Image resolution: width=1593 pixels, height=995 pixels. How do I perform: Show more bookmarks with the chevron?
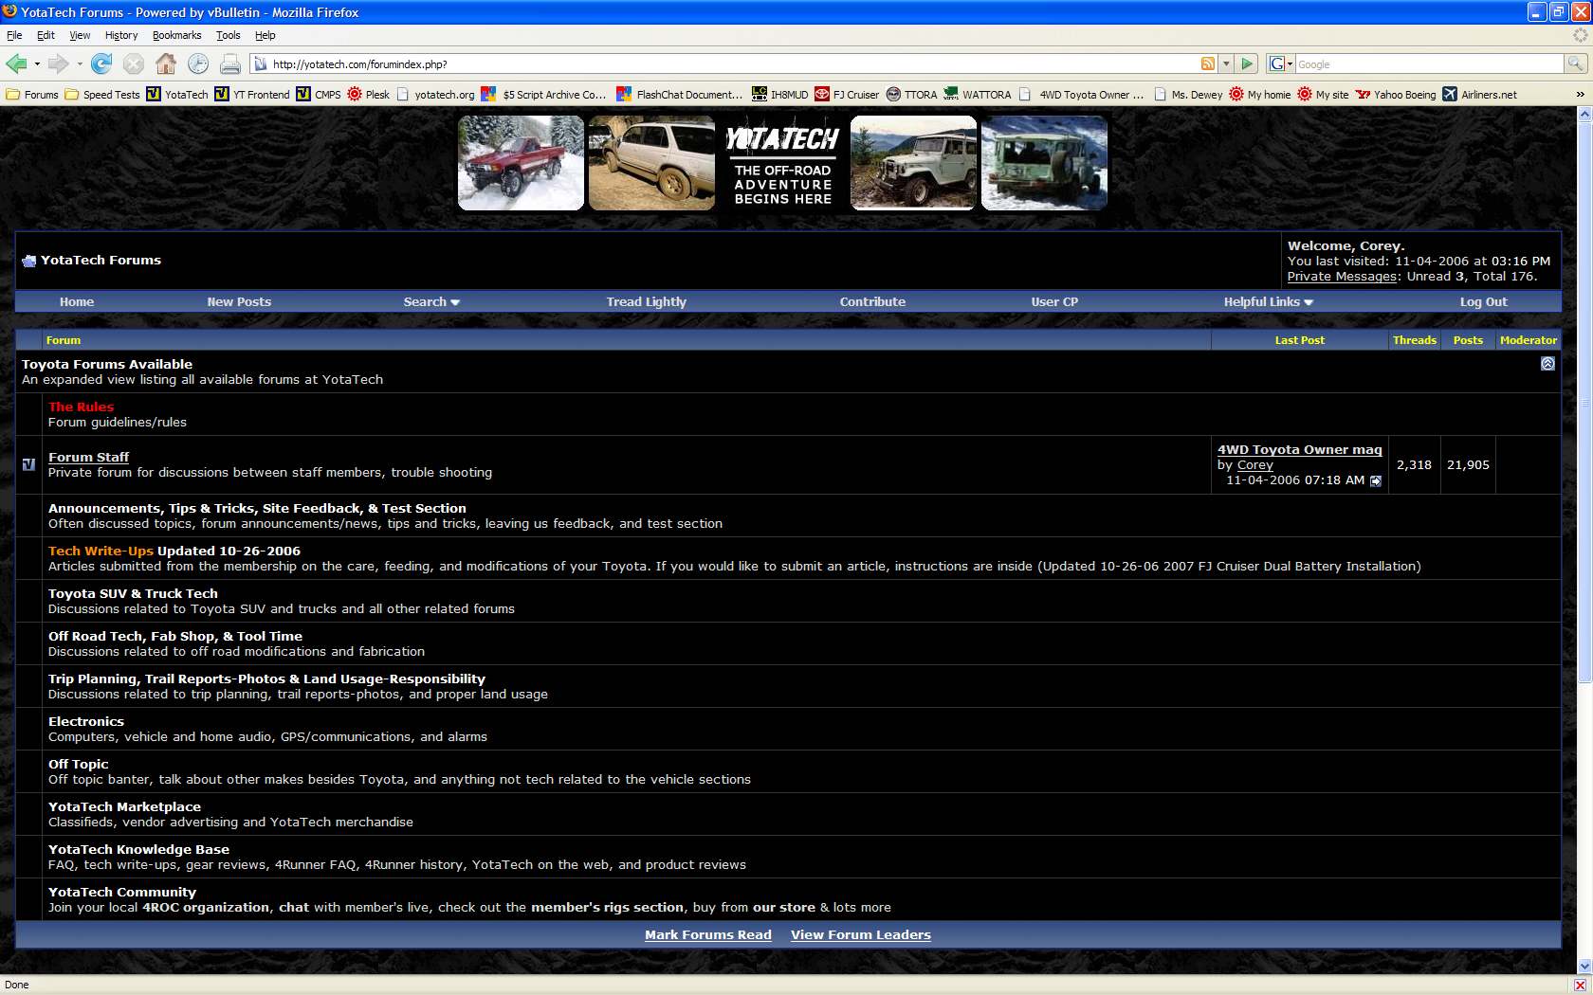[1580, 95]
